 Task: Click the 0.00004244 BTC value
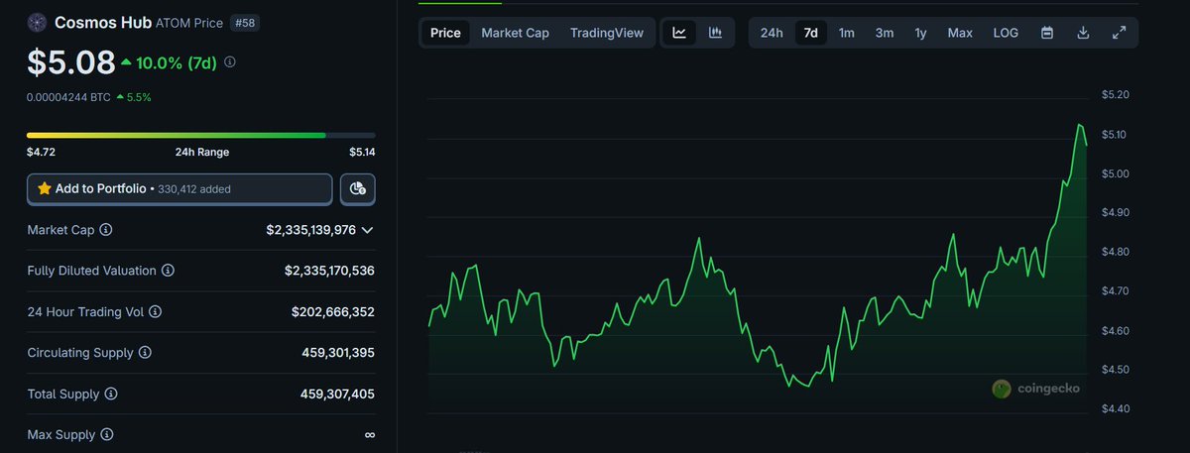pos(68,97)
